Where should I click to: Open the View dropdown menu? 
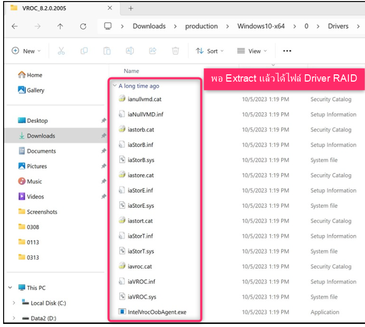click(x=252, y=51)
